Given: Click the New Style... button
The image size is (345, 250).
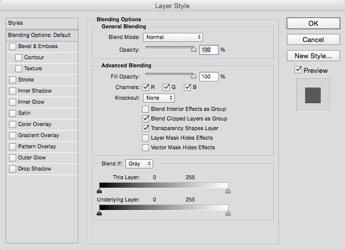Looking at the screenshot, I should (313, 56).
